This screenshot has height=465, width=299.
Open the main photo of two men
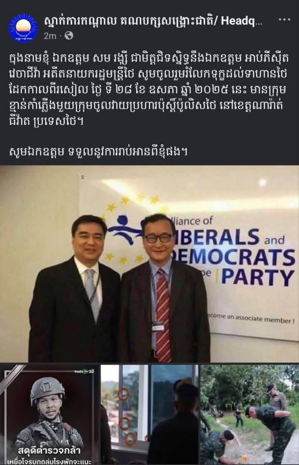click(x=149, y=263)
